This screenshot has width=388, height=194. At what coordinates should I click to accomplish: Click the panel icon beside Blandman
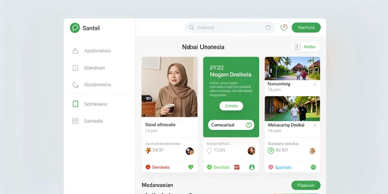pyautogui.click(x=75, y=68)
